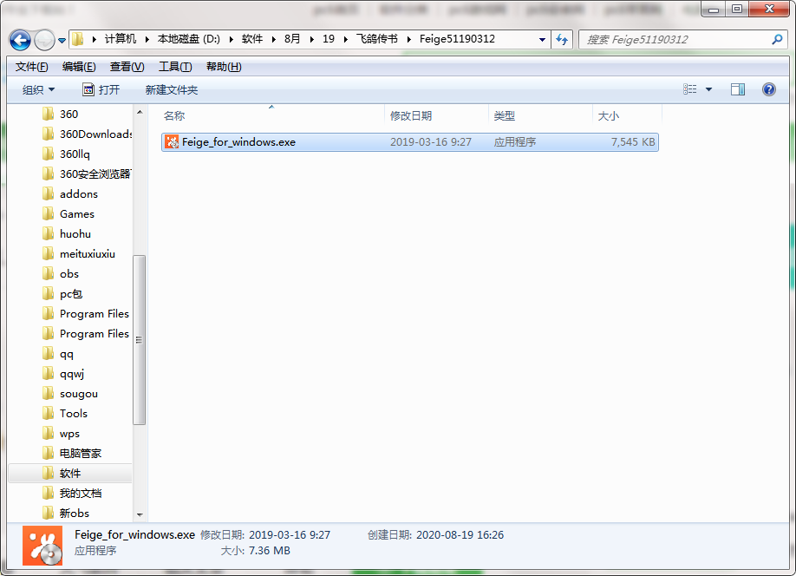The image size is (796, 576).
Task: Sort by the 类型 column header
Action: coord(541,116)
